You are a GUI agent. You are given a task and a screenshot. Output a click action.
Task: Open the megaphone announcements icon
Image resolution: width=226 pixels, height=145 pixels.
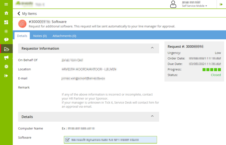coord(6,58)
